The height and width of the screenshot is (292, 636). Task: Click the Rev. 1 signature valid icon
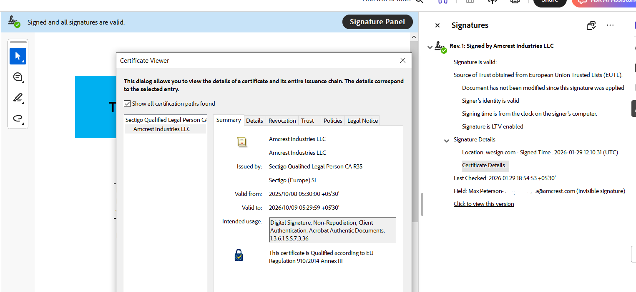click(441, 47)
